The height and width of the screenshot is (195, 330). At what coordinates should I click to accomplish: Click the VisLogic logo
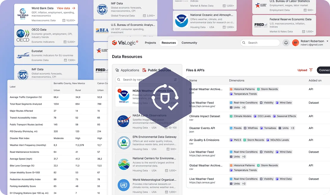125,43
